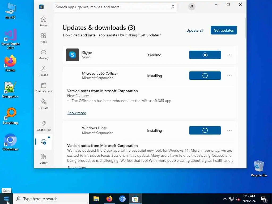Click the network tray icon
Viewport: 272px width, 204px height.
231,199
